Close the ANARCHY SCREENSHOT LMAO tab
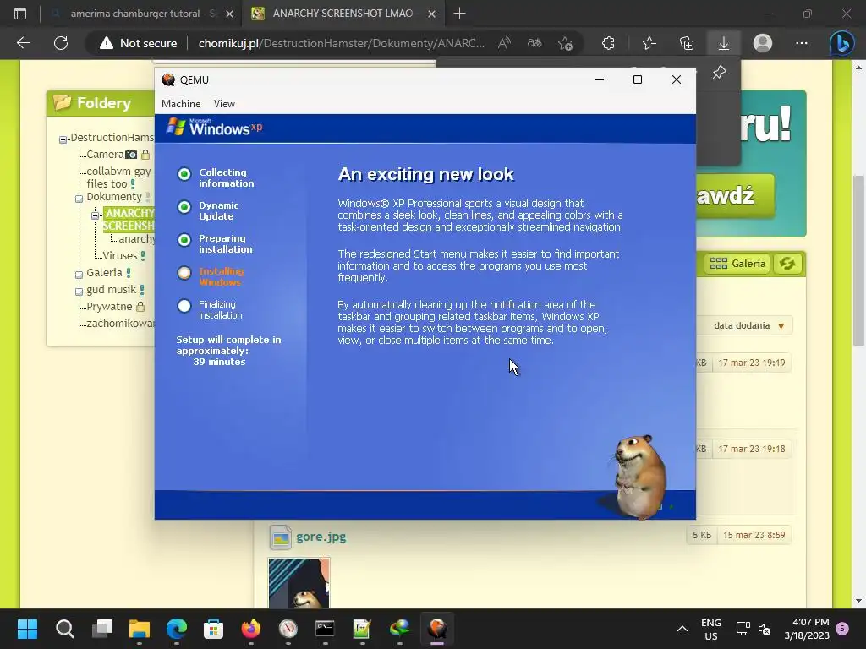This screenshot has width=866, height=649. click(x=431, y=14)
